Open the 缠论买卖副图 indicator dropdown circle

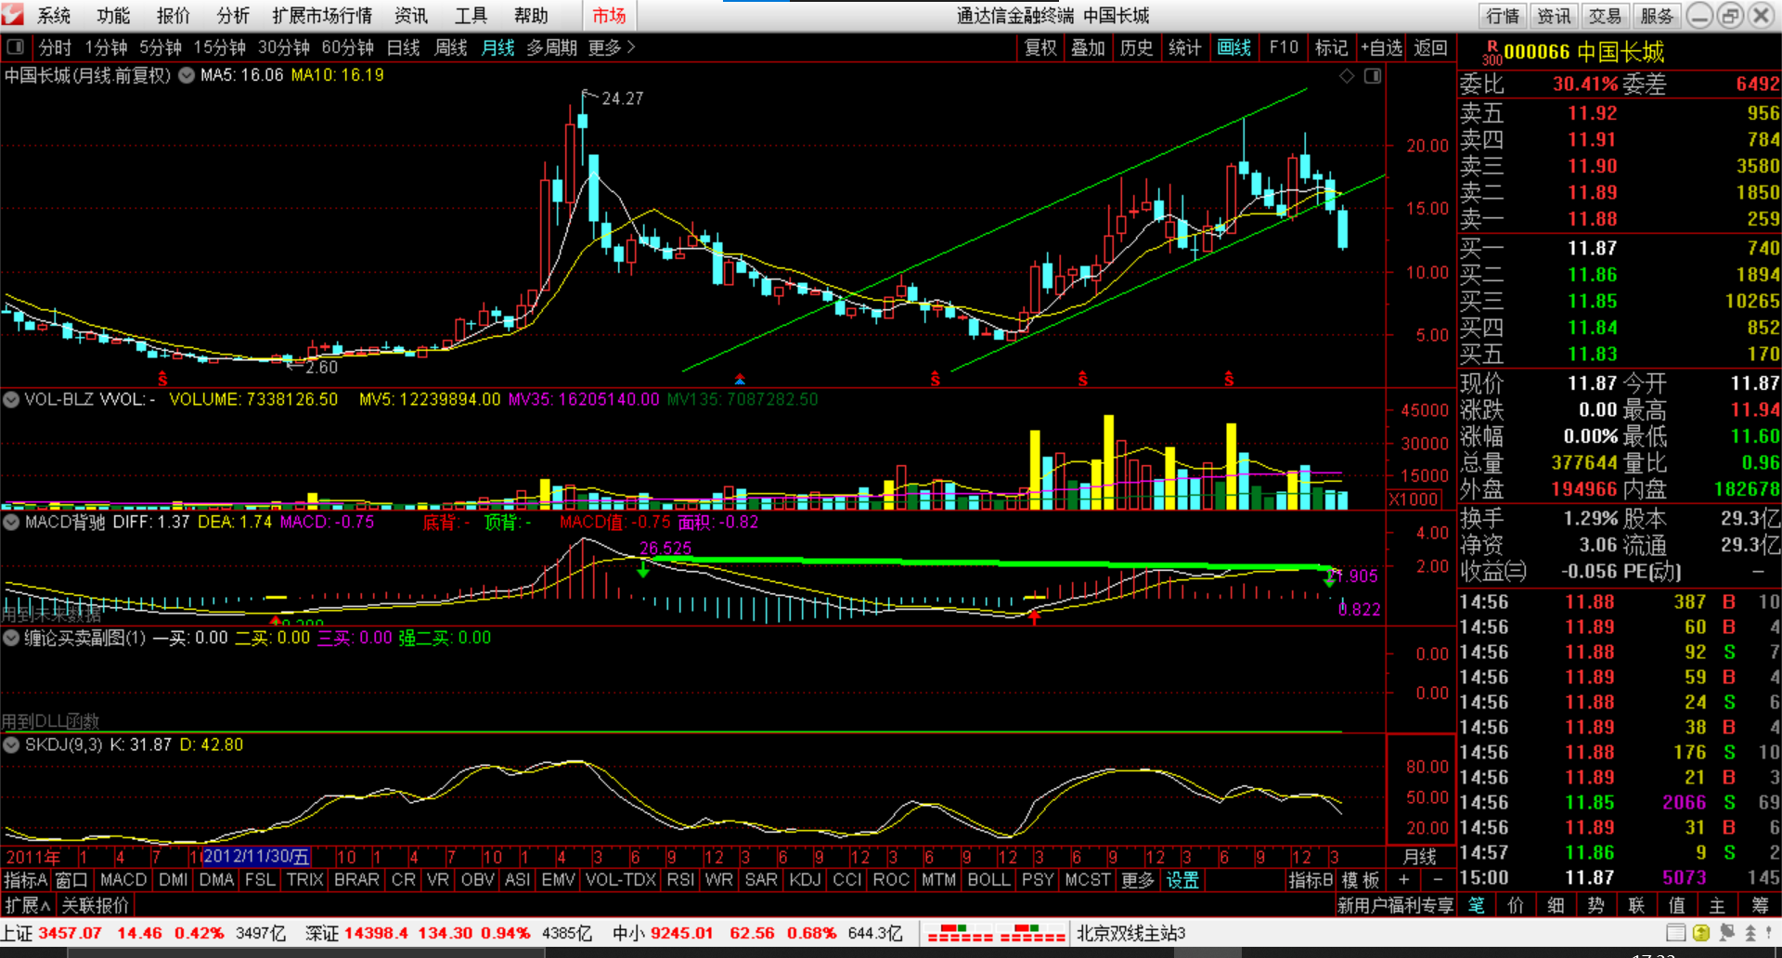11,638
